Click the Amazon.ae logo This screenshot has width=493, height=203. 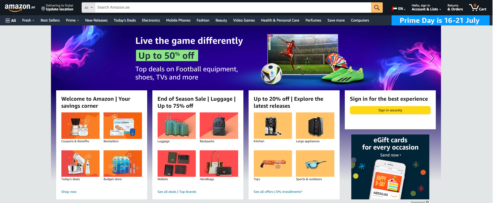pos(20,7)
